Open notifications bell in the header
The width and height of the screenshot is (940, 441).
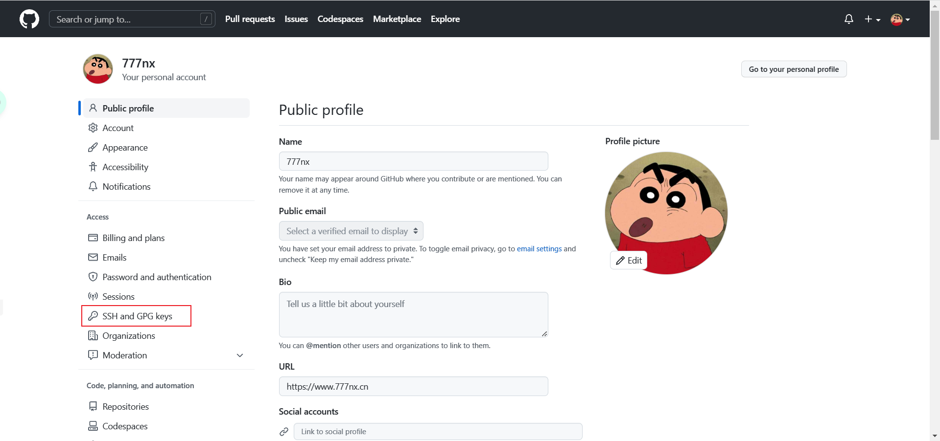(849, 19)
